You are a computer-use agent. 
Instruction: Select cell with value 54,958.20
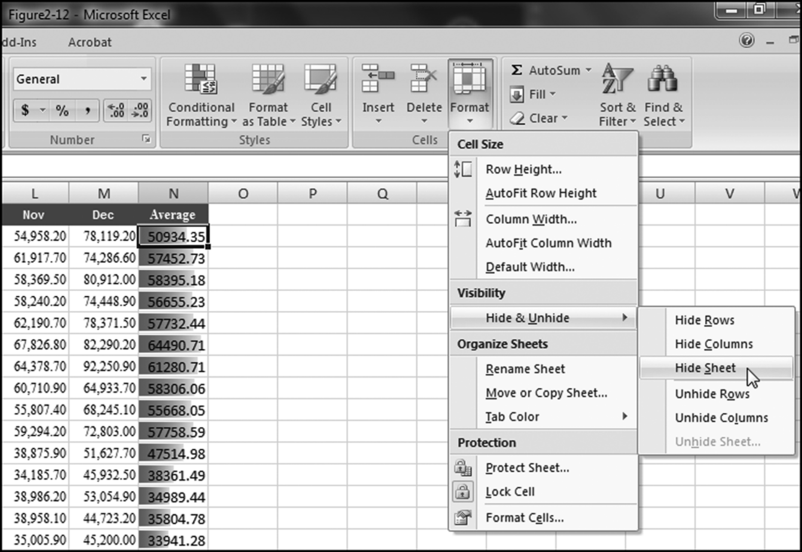pos(35,236)
